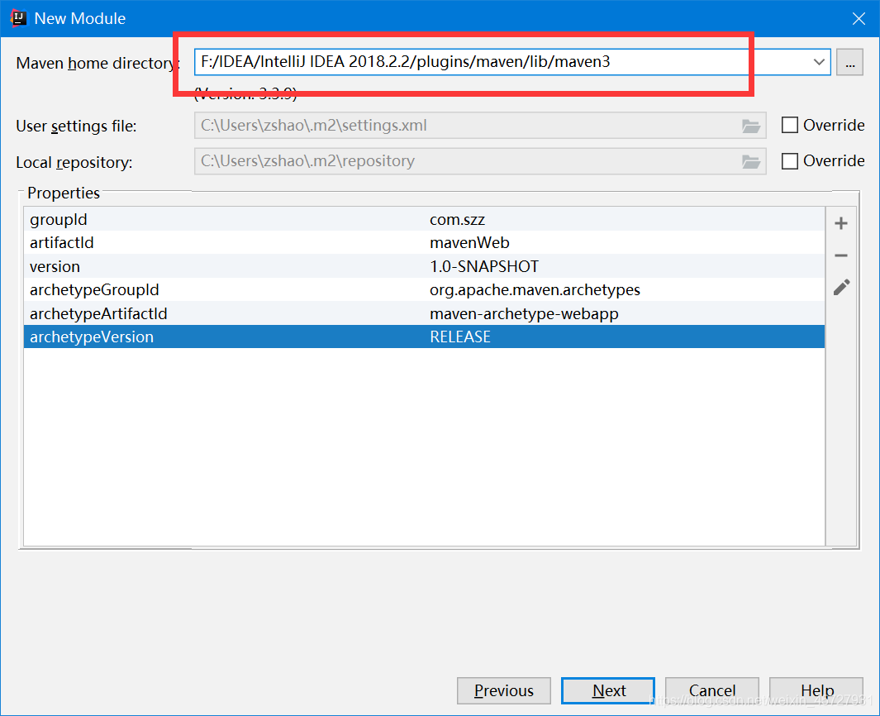880x716 pixels.
Task: Click the add property plus icon
Action: pos(840,223)
